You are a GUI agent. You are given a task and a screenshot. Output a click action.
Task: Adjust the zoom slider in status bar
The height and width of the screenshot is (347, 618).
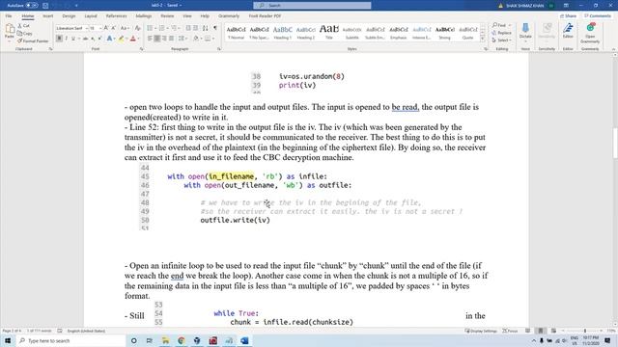585,331
